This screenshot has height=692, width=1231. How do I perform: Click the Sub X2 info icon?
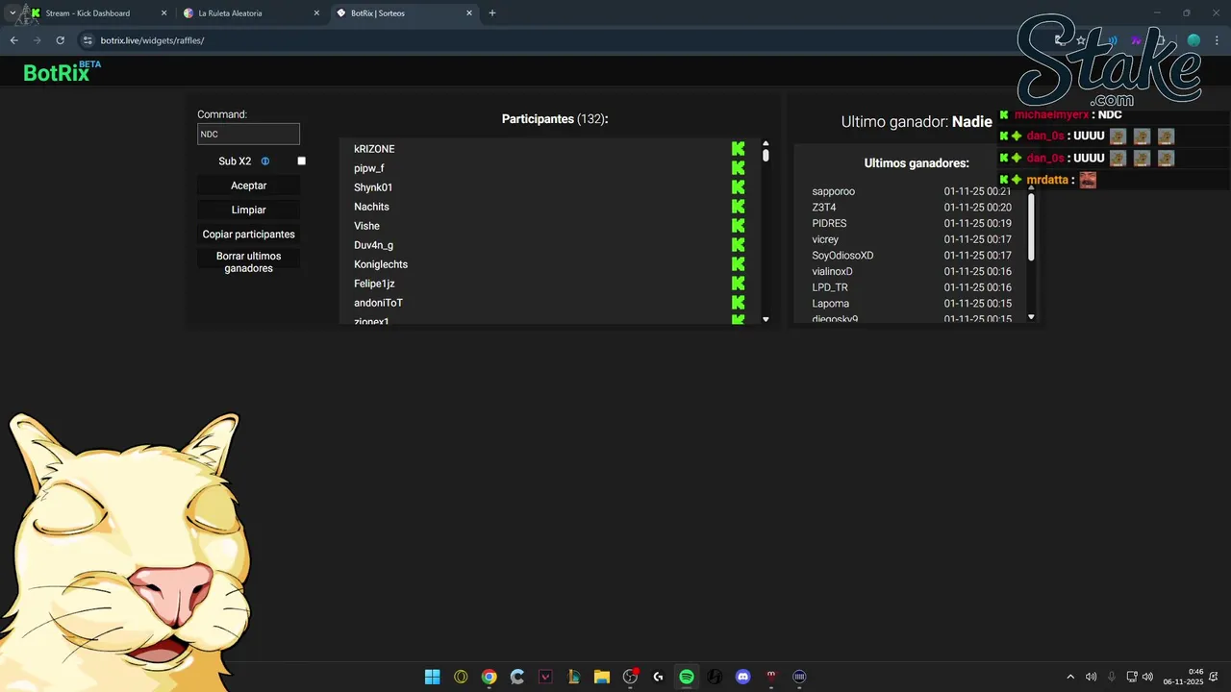(265, 161)
